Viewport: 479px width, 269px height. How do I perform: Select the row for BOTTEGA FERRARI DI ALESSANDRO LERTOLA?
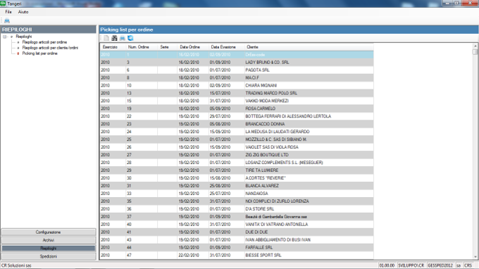click(237, 116)
